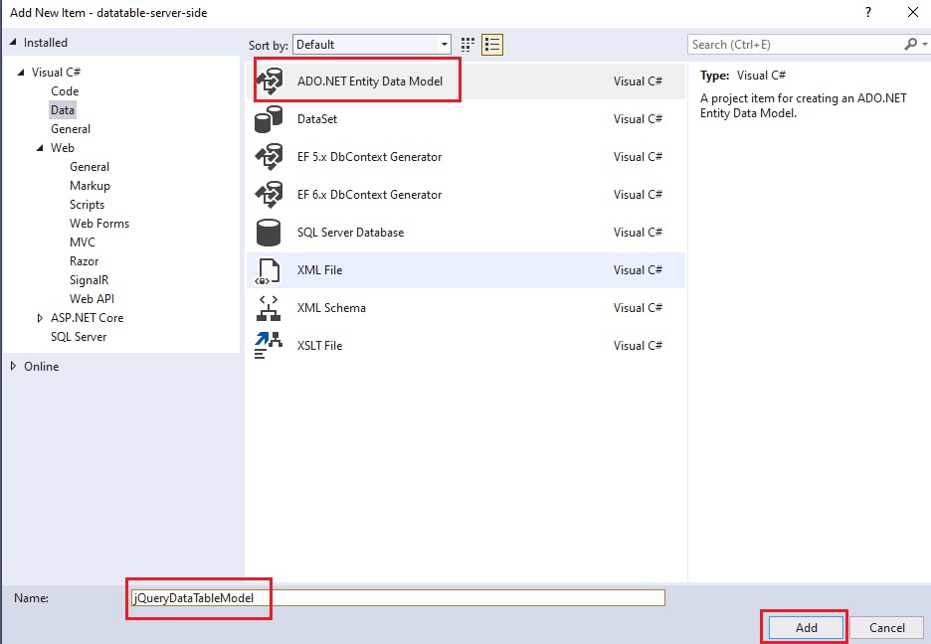Image resolution: width=931 pixels, height=644 pixels.
Task: Collapse the Web tree node
Action: pos(40,148)
